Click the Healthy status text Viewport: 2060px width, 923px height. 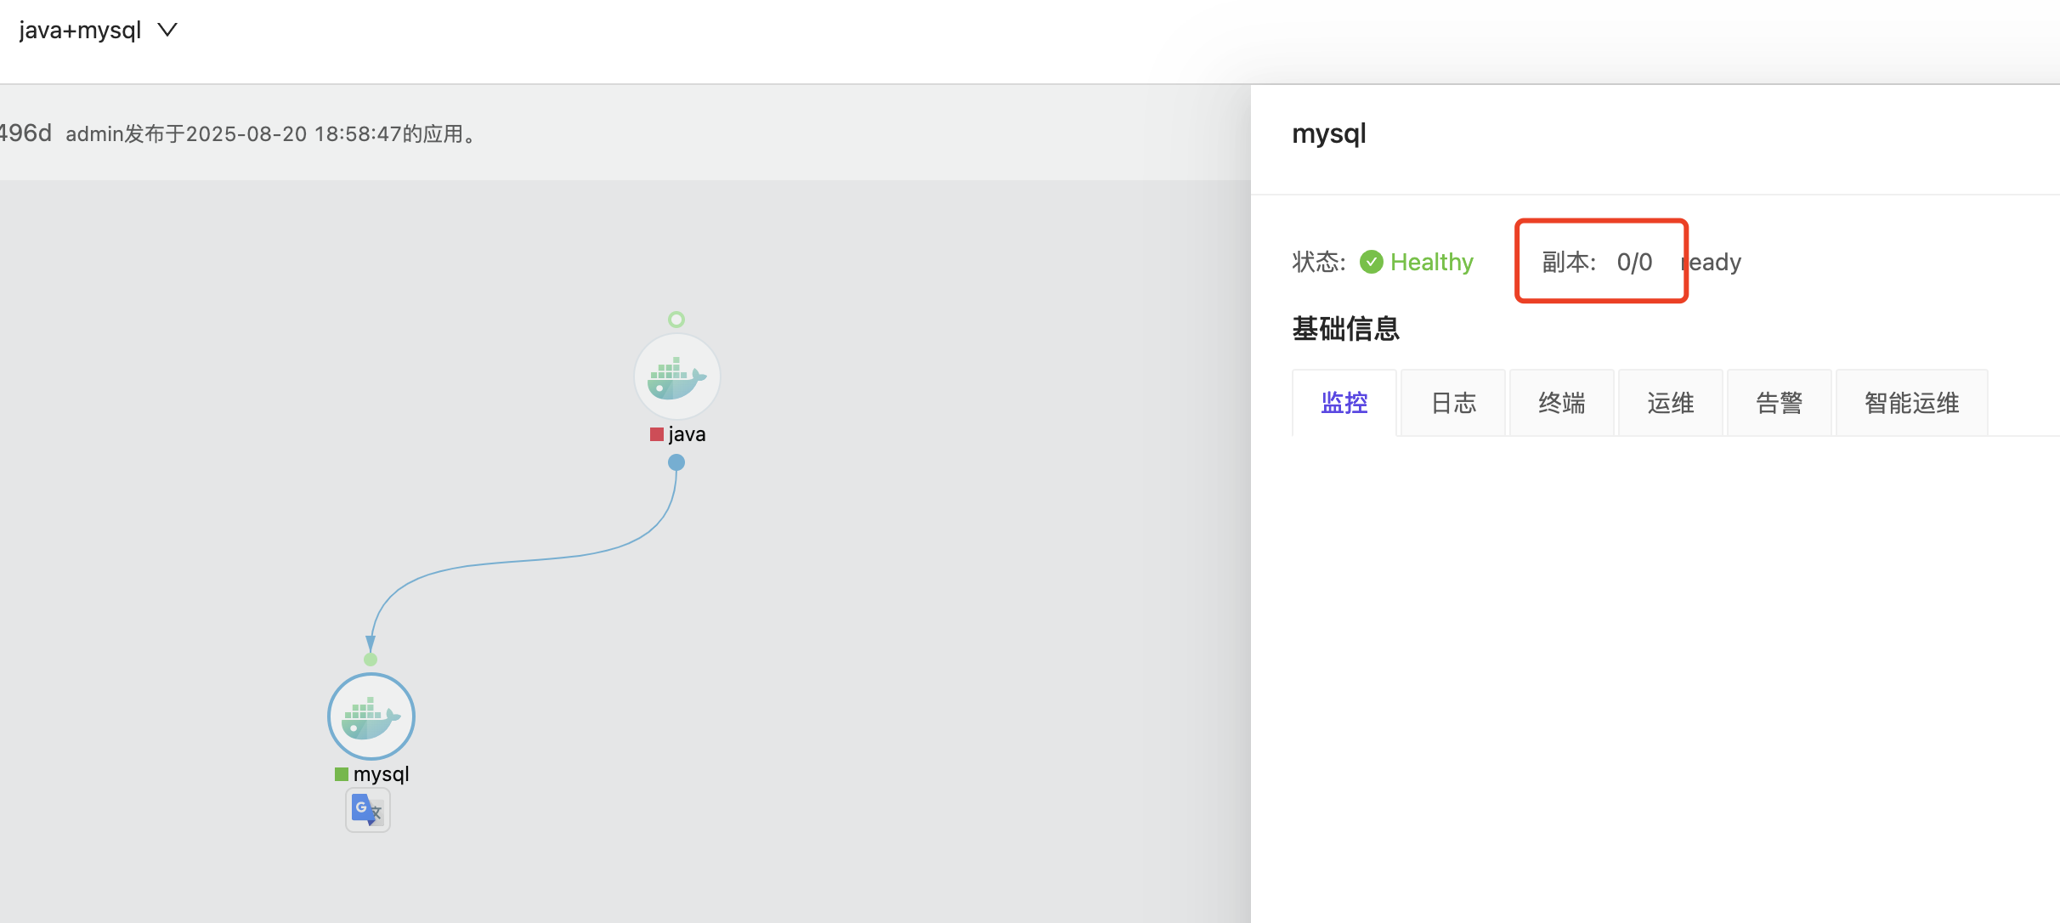point(1432,262)
